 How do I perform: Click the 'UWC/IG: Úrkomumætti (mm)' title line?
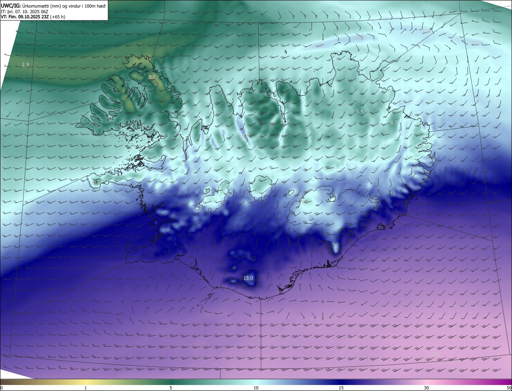click(x=54, y=6)
